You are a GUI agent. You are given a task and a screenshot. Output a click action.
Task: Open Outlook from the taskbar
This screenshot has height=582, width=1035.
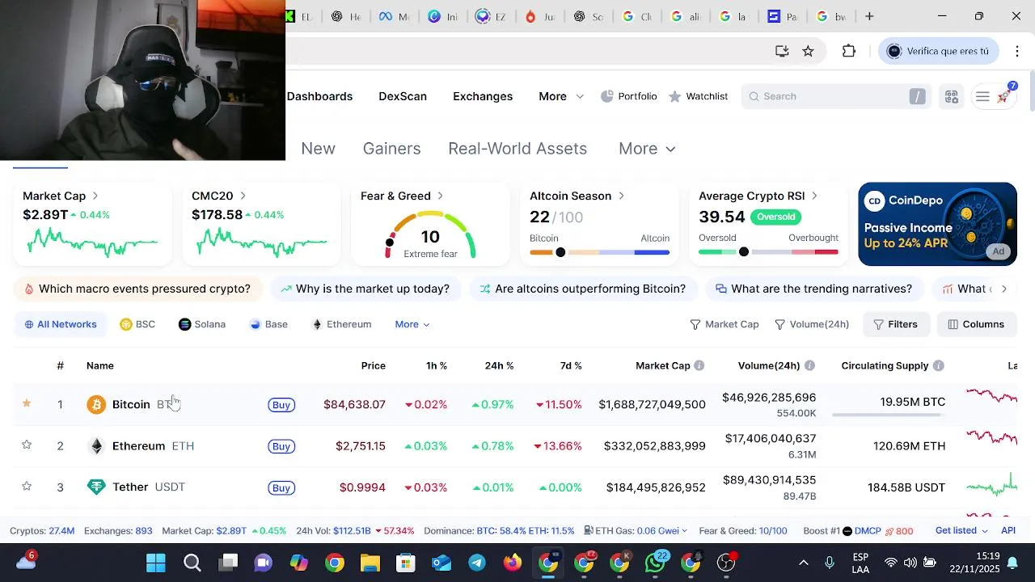[441, 563]
